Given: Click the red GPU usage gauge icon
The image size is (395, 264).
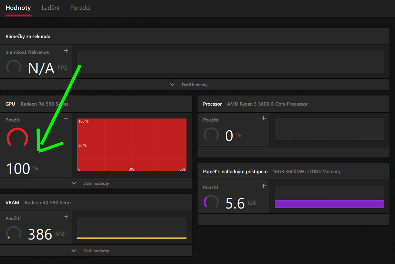Looking at the screenshot, I should pyautogui.click(x=17, y=138).
